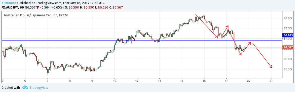Viewport: 295px width, 92px height.
Task: Select the C:86.567 close value
Action: [x=116, y=7]
